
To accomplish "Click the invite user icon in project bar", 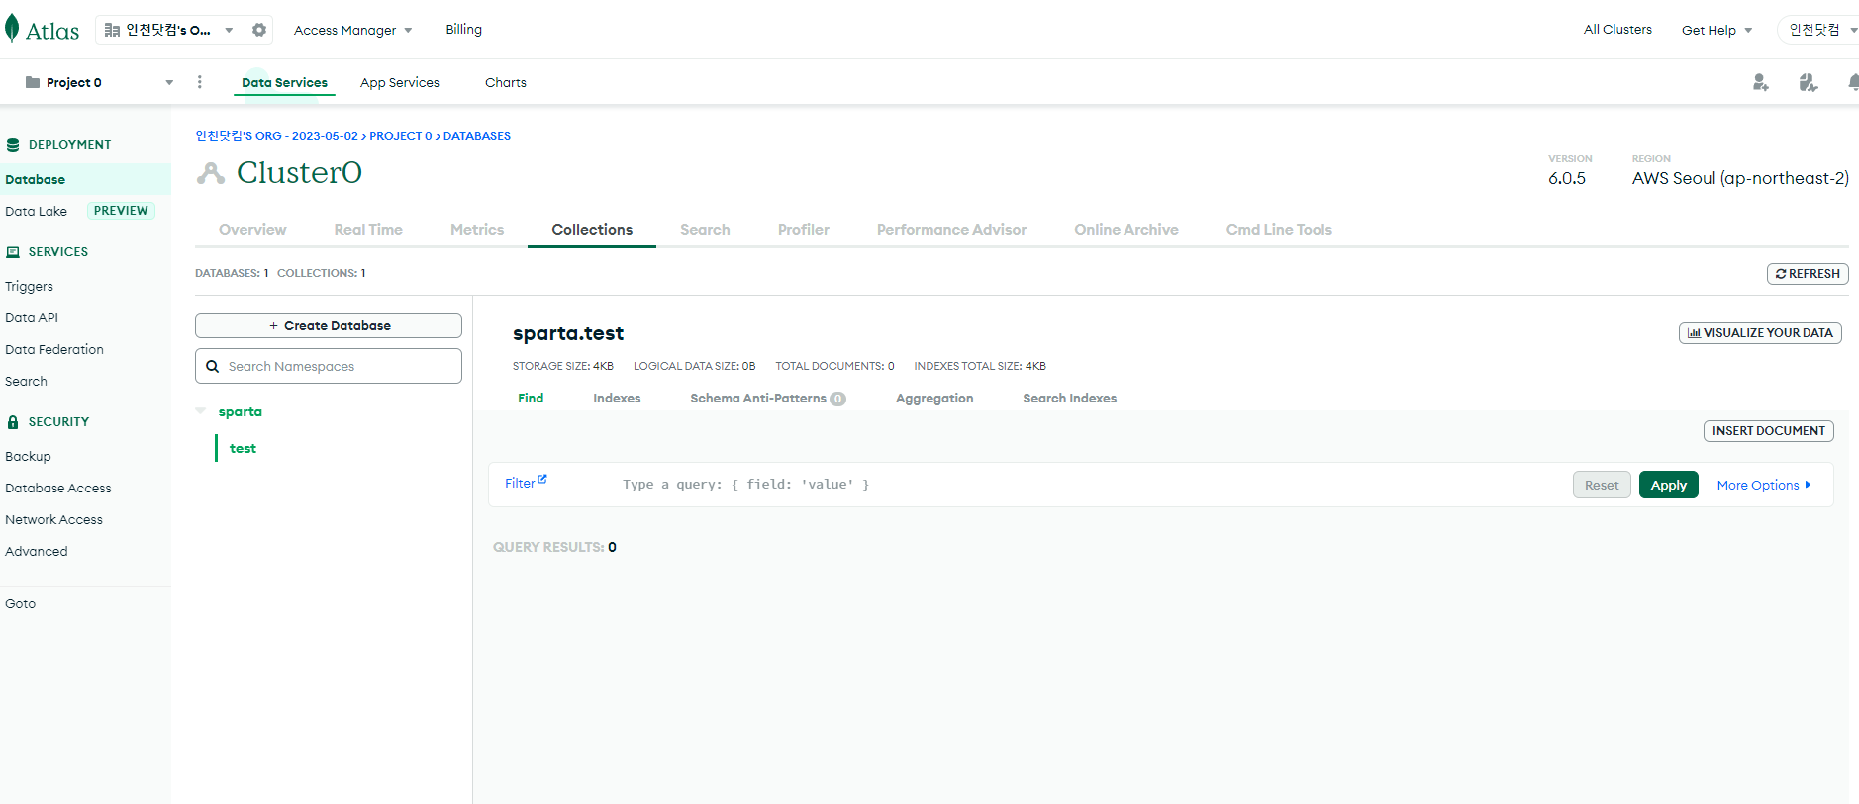I will point(1760,82).
